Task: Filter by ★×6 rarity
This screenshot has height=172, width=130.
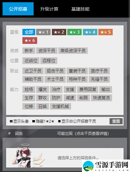Action: (x=30, y=40)
